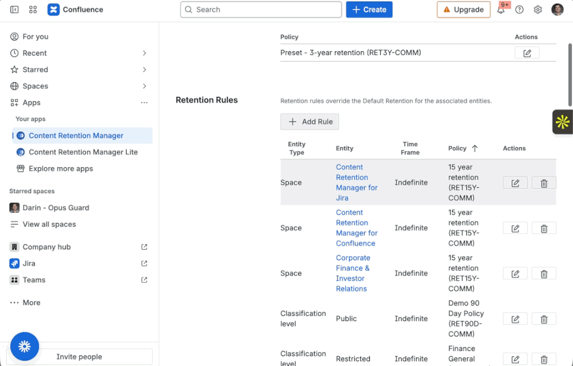This screenshot has width=573, height=366.
Task: Edit the Content Retention Manager for Confluence rule
Action: 515,228
